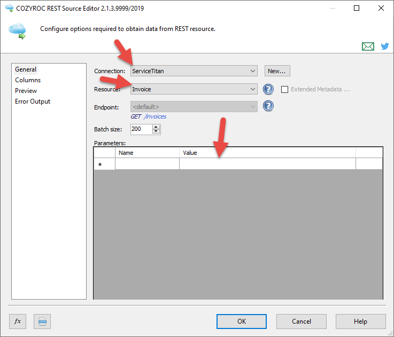Viewport: 394px width, 337px height.
Task: Decrease Batch size with down arrow
Action: pyautogui.click(x=156, y=131)
